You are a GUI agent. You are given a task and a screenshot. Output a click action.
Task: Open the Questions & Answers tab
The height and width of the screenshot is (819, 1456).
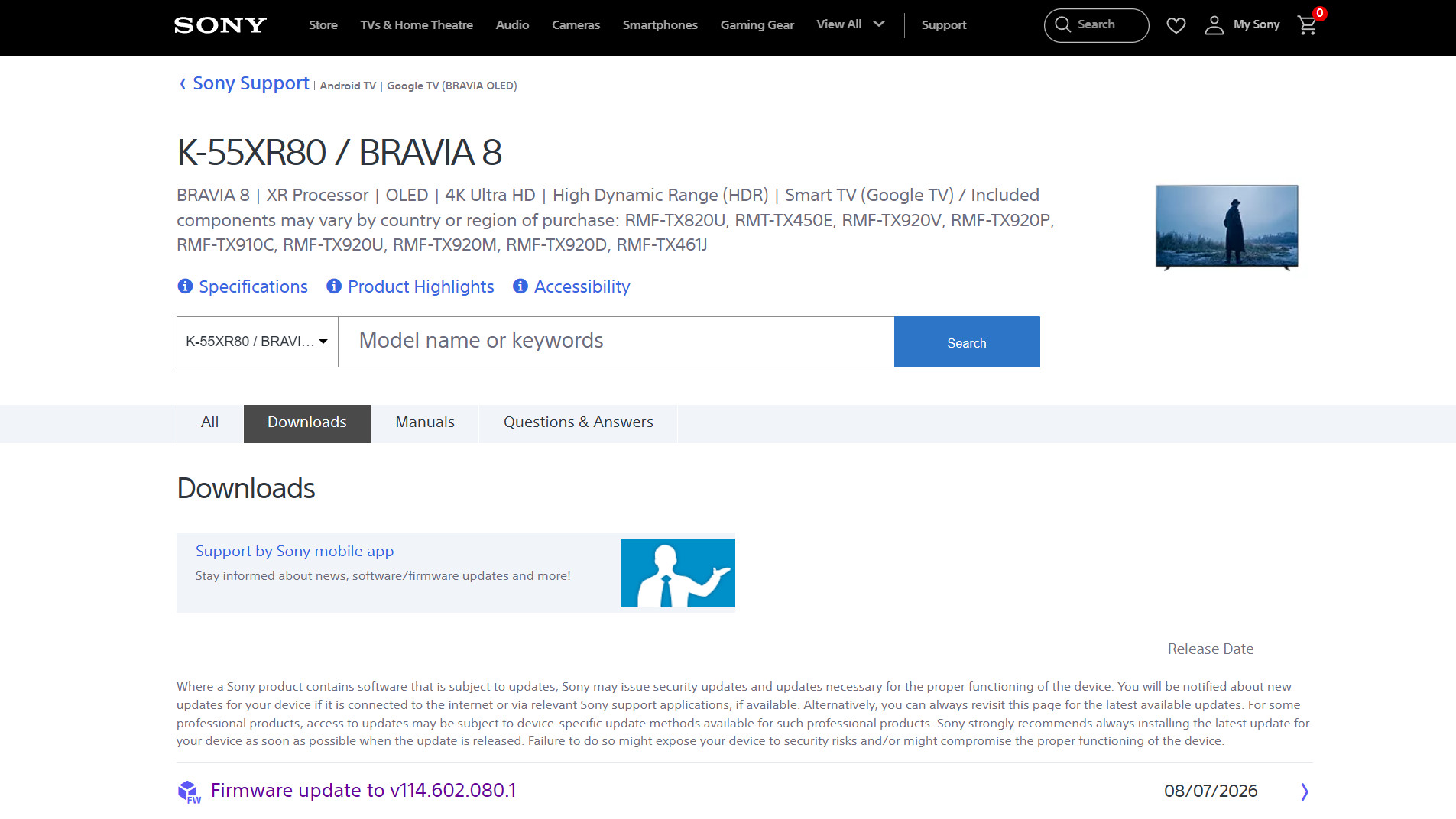[579, 423]
